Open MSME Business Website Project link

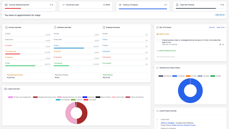pyautogui.click(x=183, y=125)
